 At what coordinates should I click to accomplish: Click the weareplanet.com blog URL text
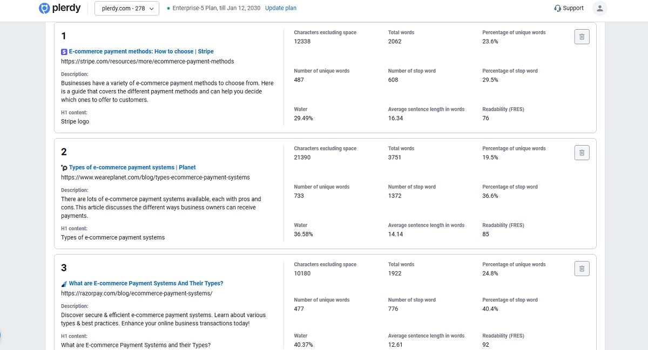[x=155, y=177]
